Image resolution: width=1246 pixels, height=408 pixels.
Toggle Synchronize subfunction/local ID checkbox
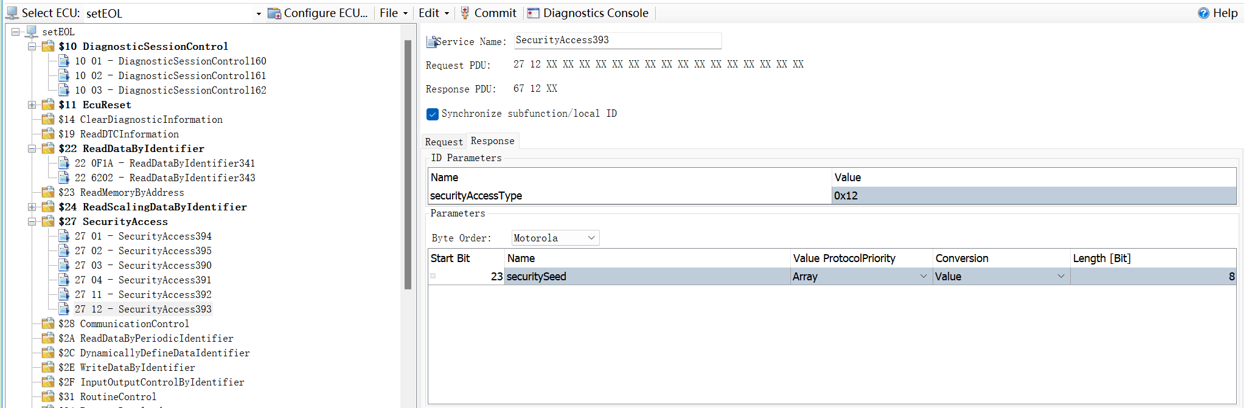[433, 114]
